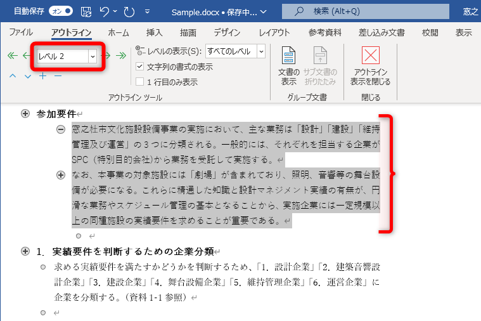Click Promote to Heading 1 double-left arrow
The image size is (481, 321).
pos(12,56)
